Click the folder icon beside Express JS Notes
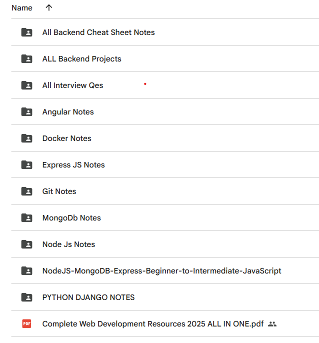This screenshot has height=343, width=319. click(x=26, y=164)
